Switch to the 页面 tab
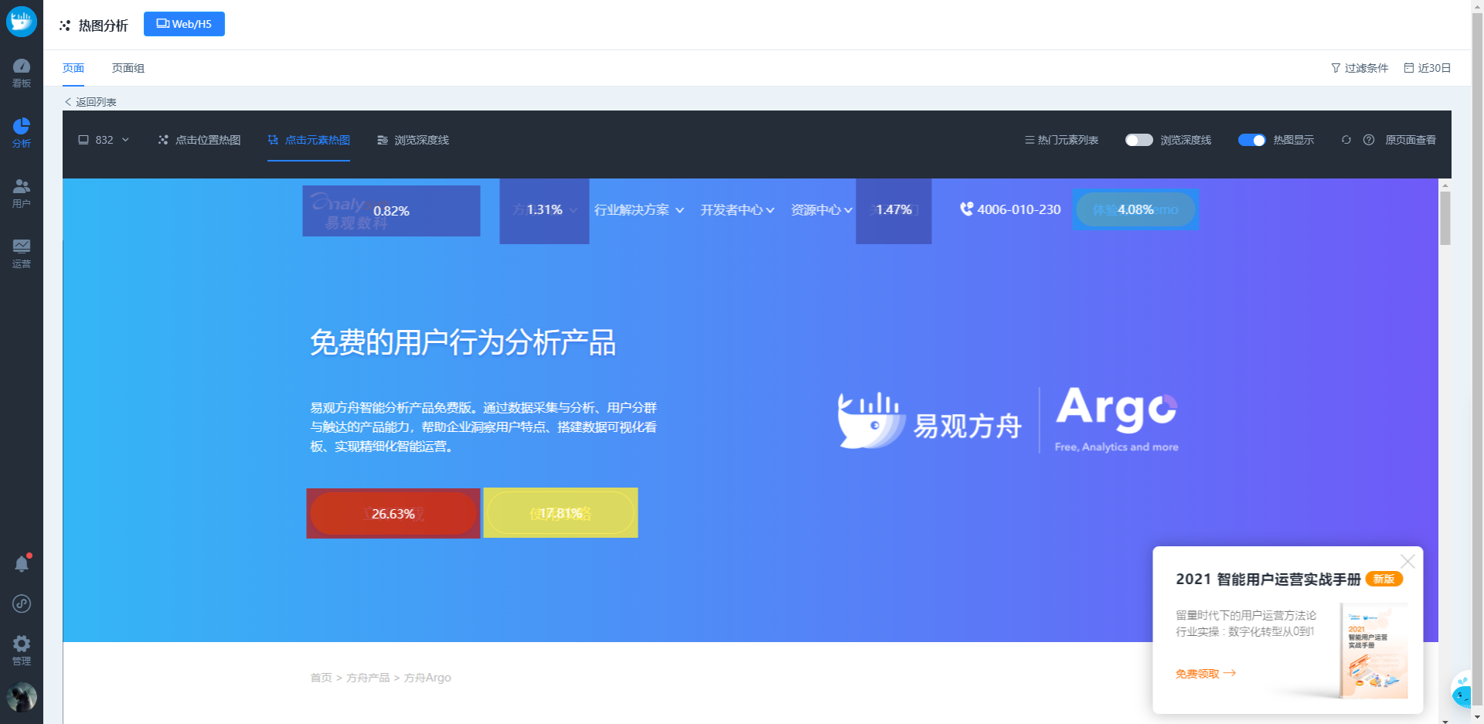 (x=73, y=68)
